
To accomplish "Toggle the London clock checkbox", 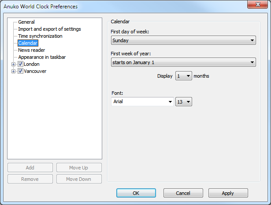I will click(20, 64).
